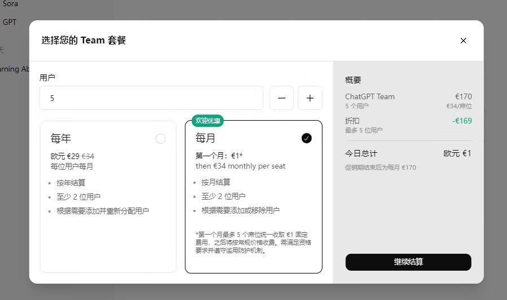Click the green 欢迎优惠 badge
This screenshot has width=507, height=300.
tap(208, 121)
